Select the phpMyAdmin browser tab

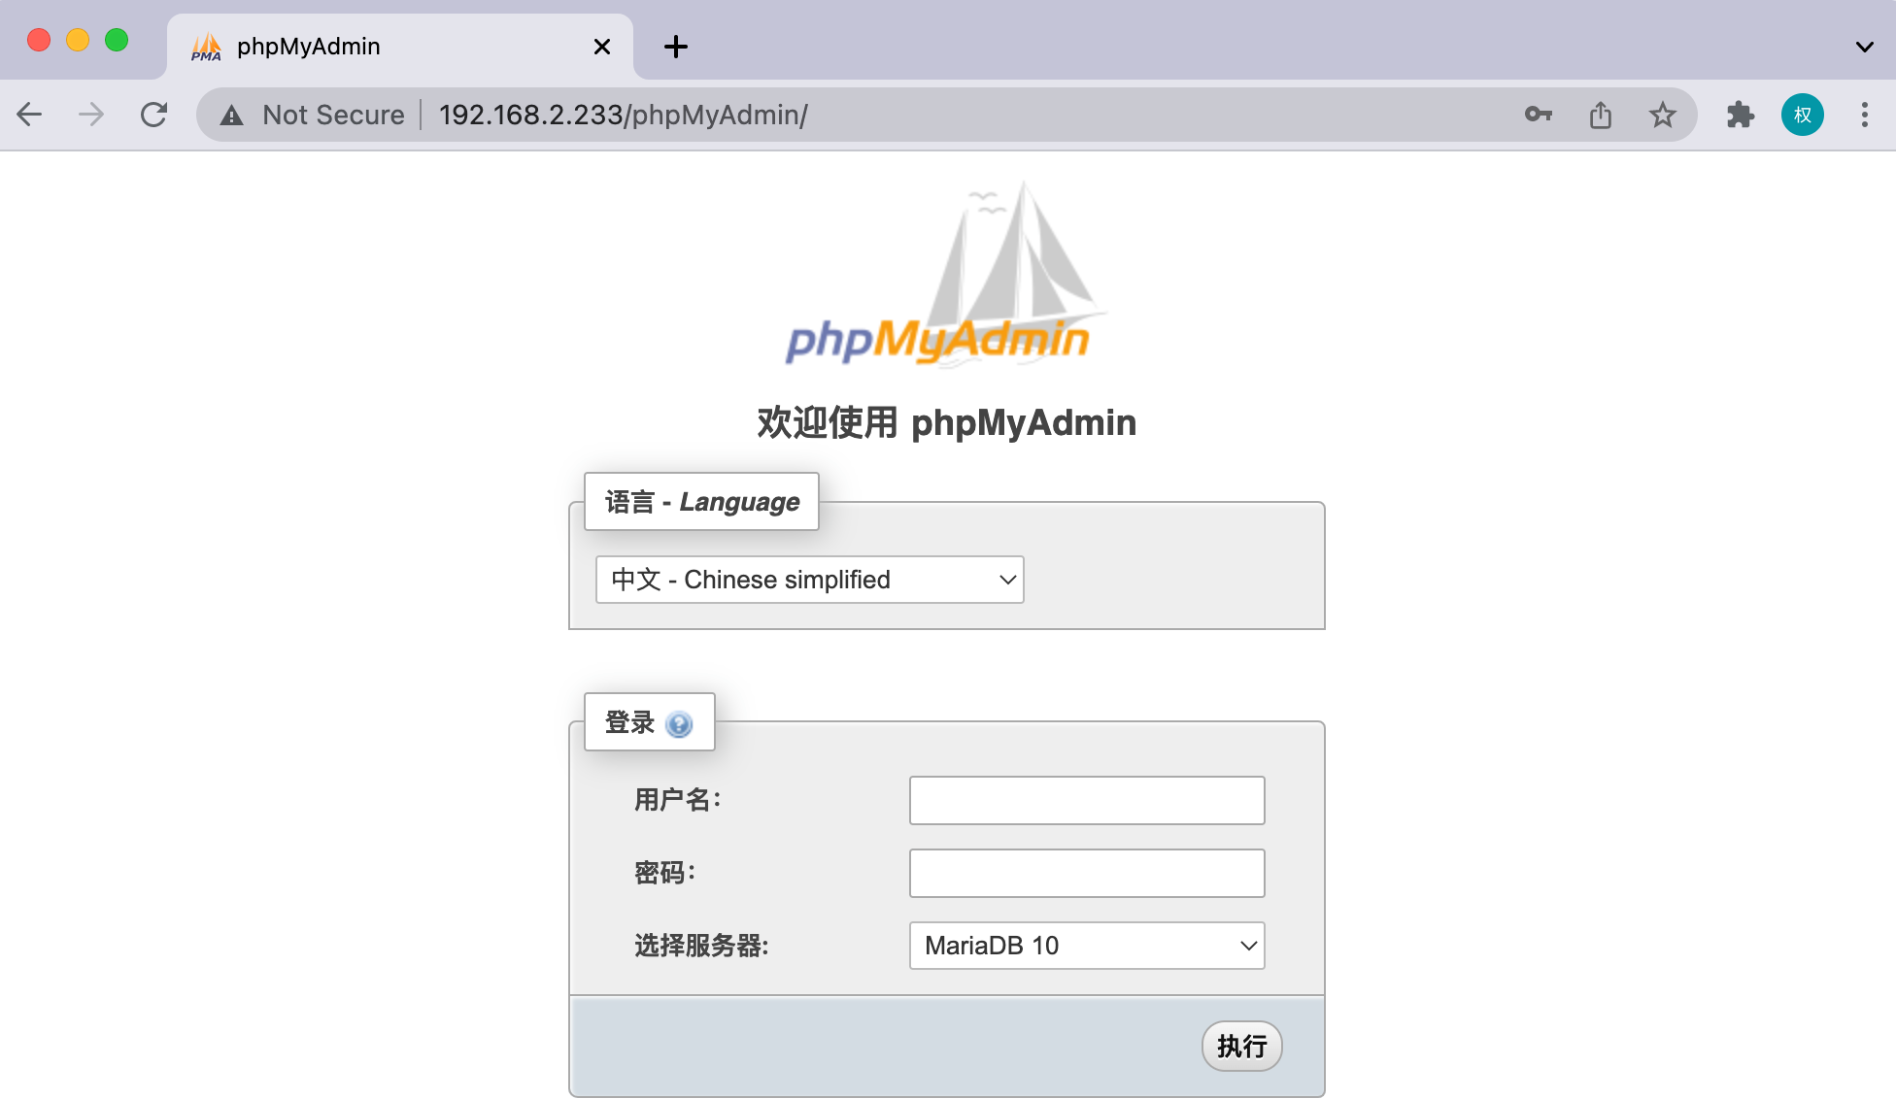pos(400,47)
